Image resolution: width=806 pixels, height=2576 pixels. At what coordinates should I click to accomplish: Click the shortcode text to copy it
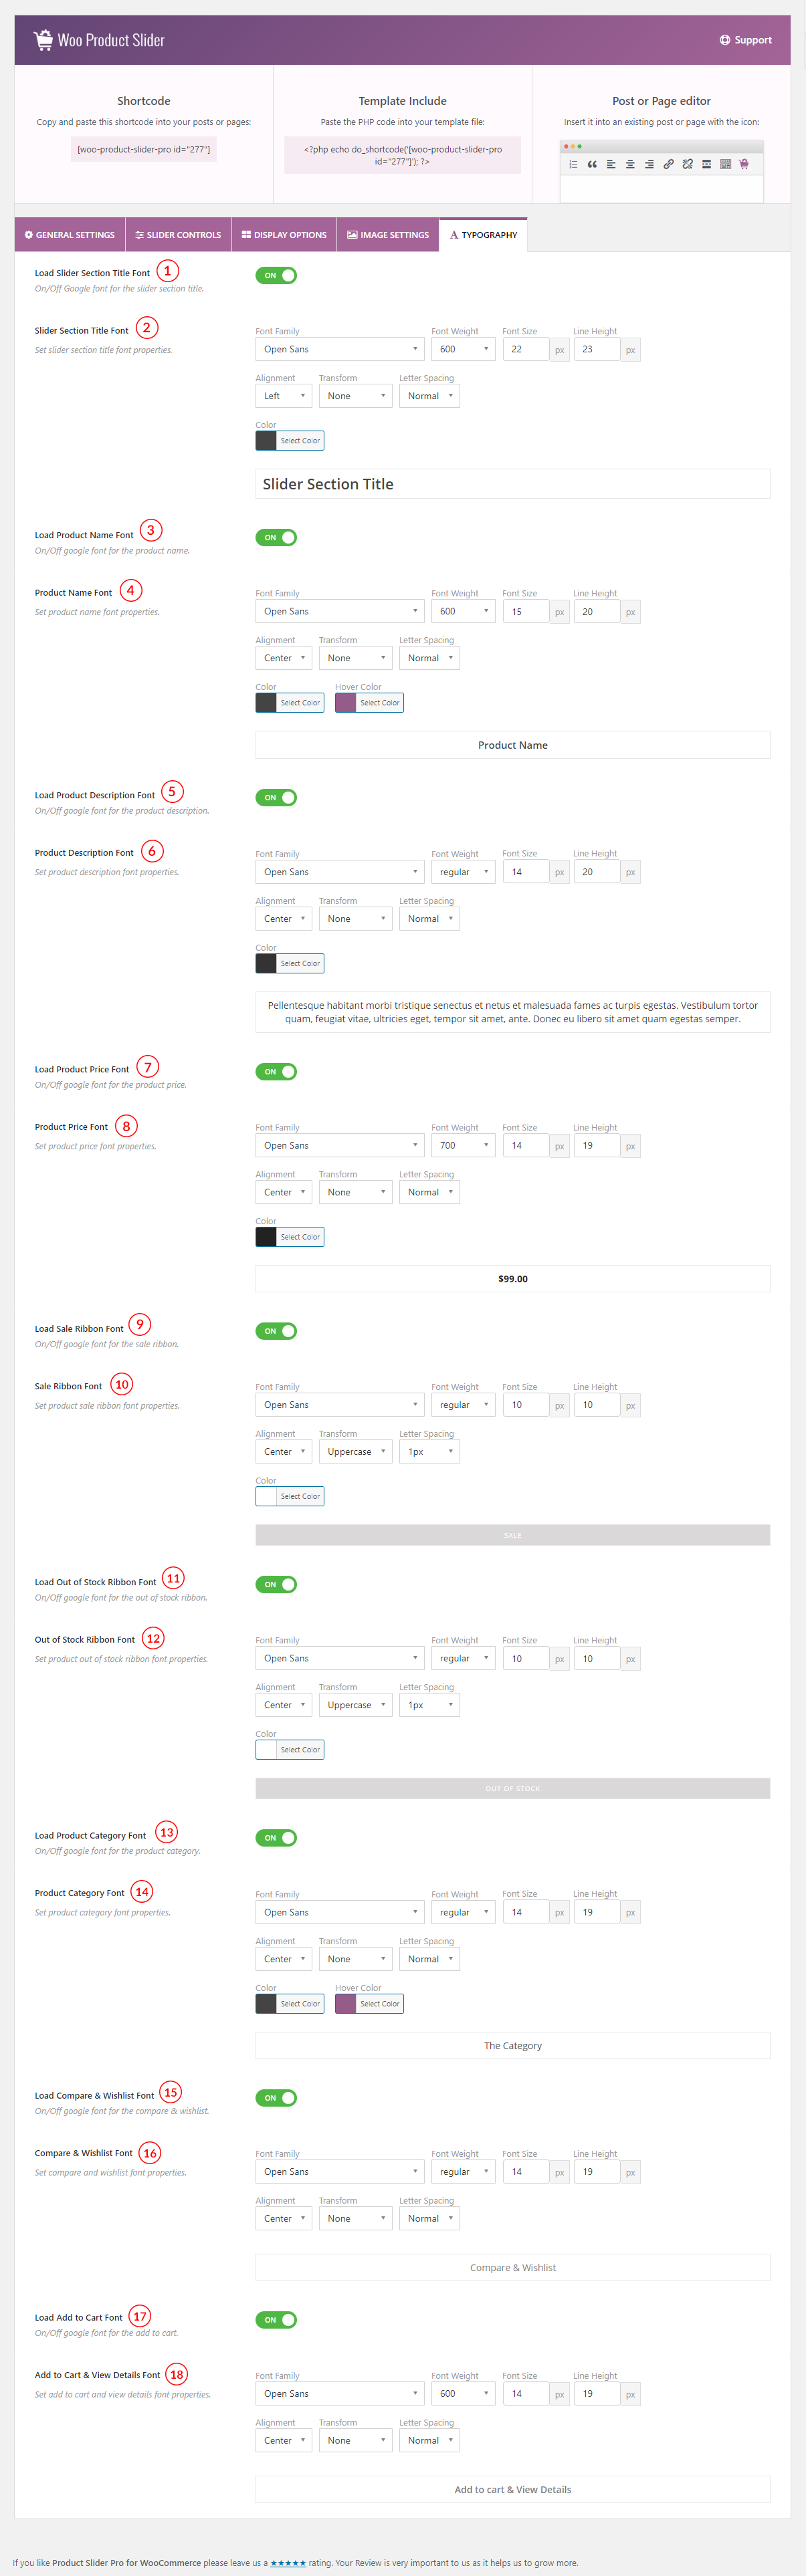pyautogui.click(x=144, y=149)
